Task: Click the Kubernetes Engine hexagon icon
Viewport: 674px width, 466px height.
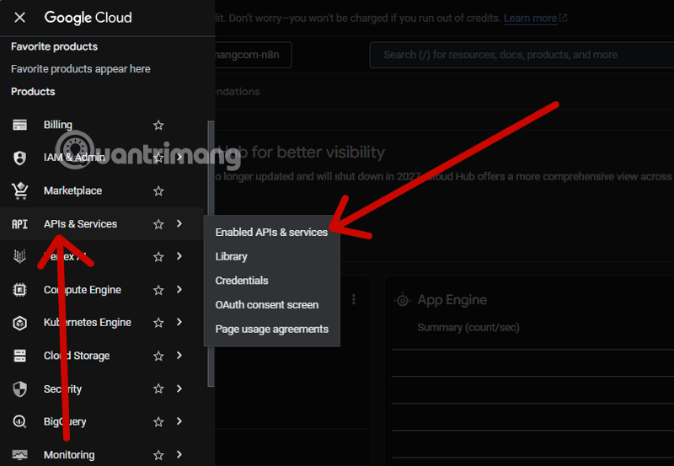Action: click(19, 323)
